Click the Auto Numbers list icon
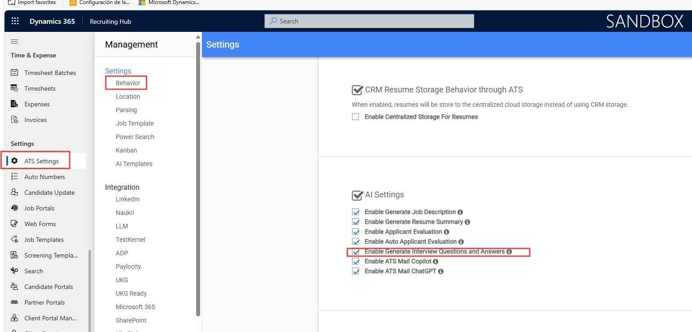Image resolution: width=692 pixels, height=332 pixels. pos(14,177)
